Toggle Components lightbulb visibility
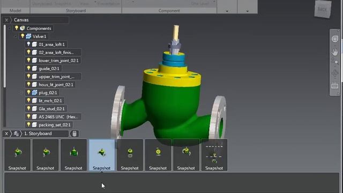Screen dimensions: 343x193 point(17,28)
